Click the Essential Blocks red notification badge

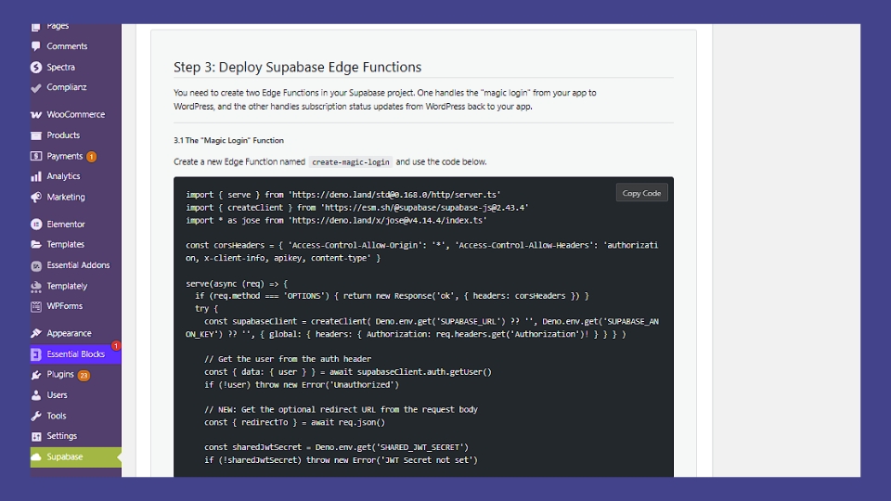tap(116, 346)
